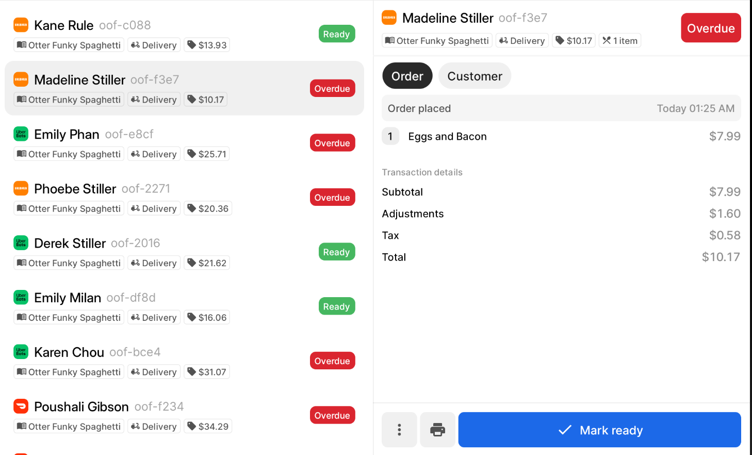The width and height of the screenshot is (752, 455).
Task: Click Grubhub icon in order detail header
Action: coord(389,18)
